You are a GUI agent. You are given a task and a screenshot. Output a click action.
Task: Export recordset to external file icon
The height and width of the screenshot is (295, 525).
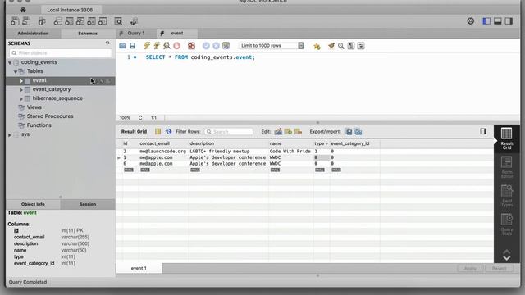(349, 132)
